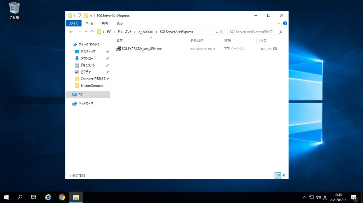The height and width of the screenshot is (203, 363).
Task: Sort files by 更新日時 column header
Action: [x=197, y=40]
